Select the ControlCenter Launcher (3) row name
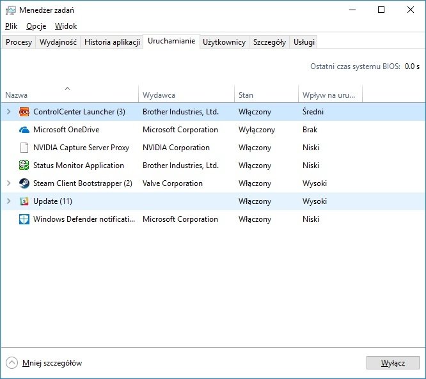 [x=79, y=112]
